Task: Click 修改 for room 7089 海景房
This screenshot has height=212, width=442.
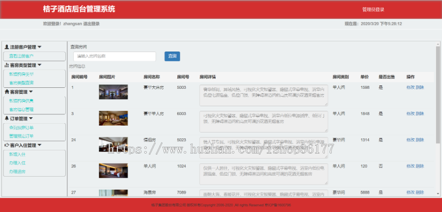Action: point(411,192)
